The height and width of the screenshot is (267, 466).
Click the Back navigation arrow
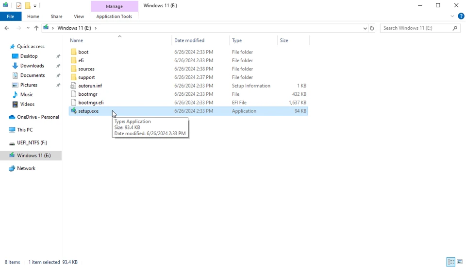(x=7, y=28)
